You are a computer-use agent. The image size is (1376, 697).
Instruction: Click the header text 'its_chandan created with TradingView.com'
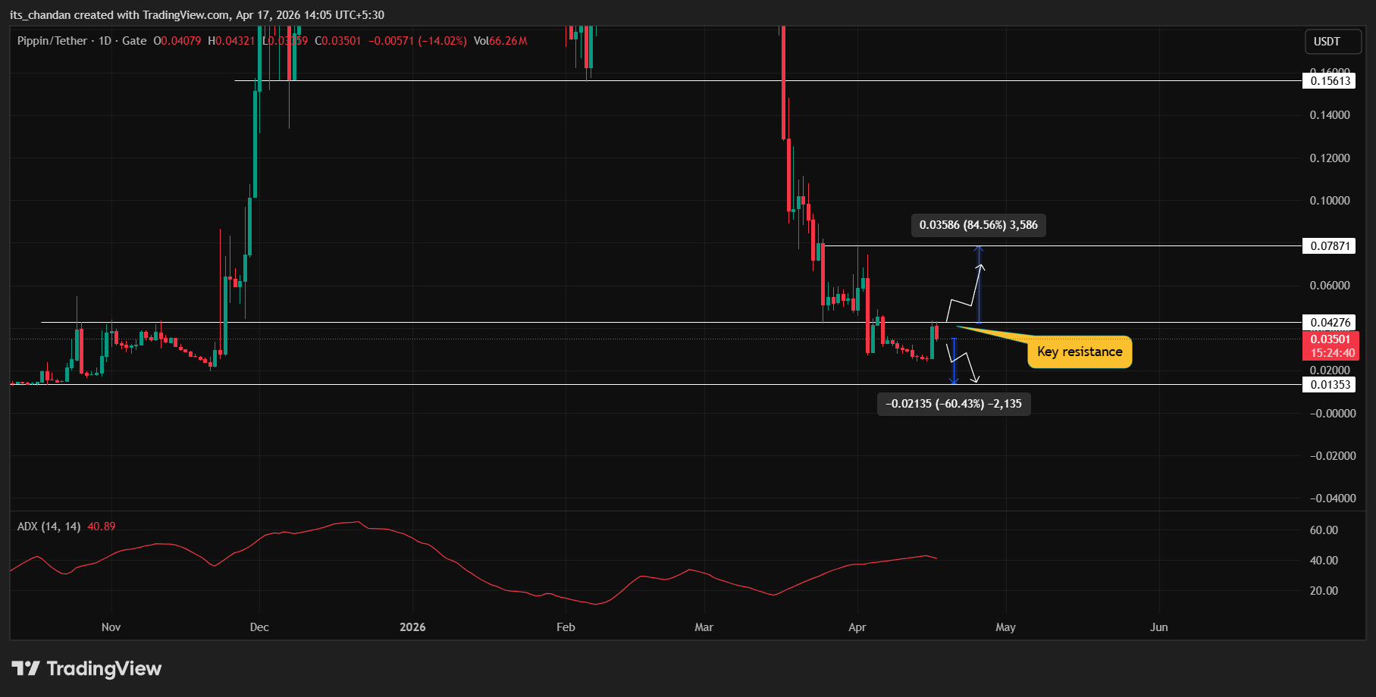point(119,15)
